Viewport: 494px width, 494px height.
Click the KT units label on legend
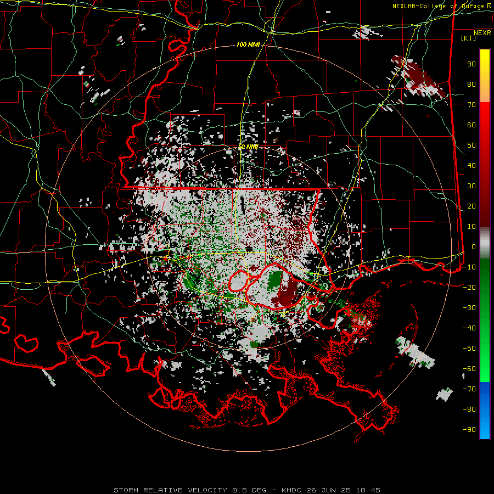pos(469,38)
